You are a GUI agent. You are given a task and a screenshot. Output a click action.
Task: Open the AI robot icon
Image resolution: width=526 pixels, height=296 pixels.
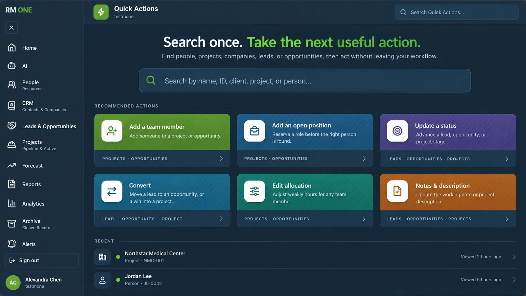12,66
